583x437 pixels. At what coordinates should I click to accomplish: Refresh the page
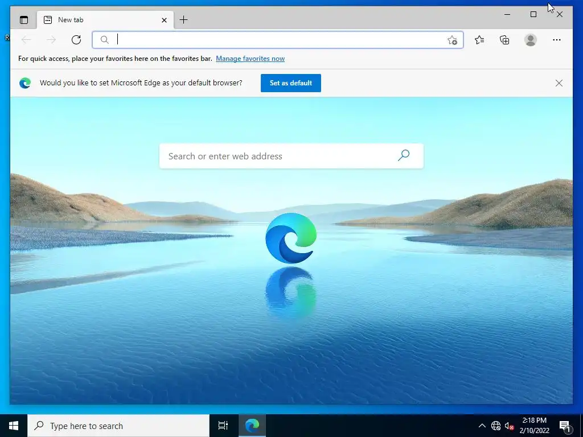pos(76,40)
